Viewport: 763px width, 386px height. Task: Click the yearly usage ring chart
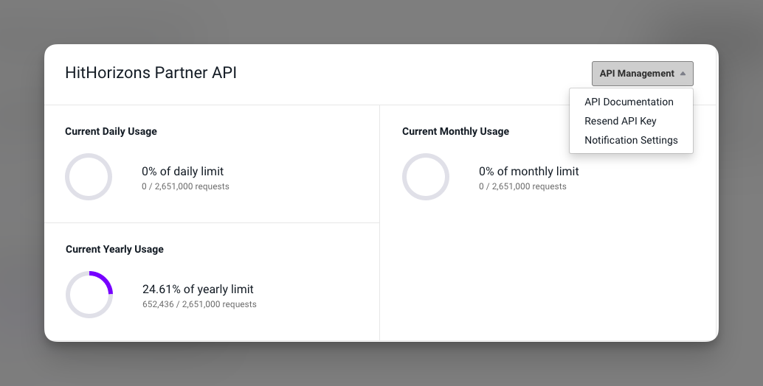(89, 295)
